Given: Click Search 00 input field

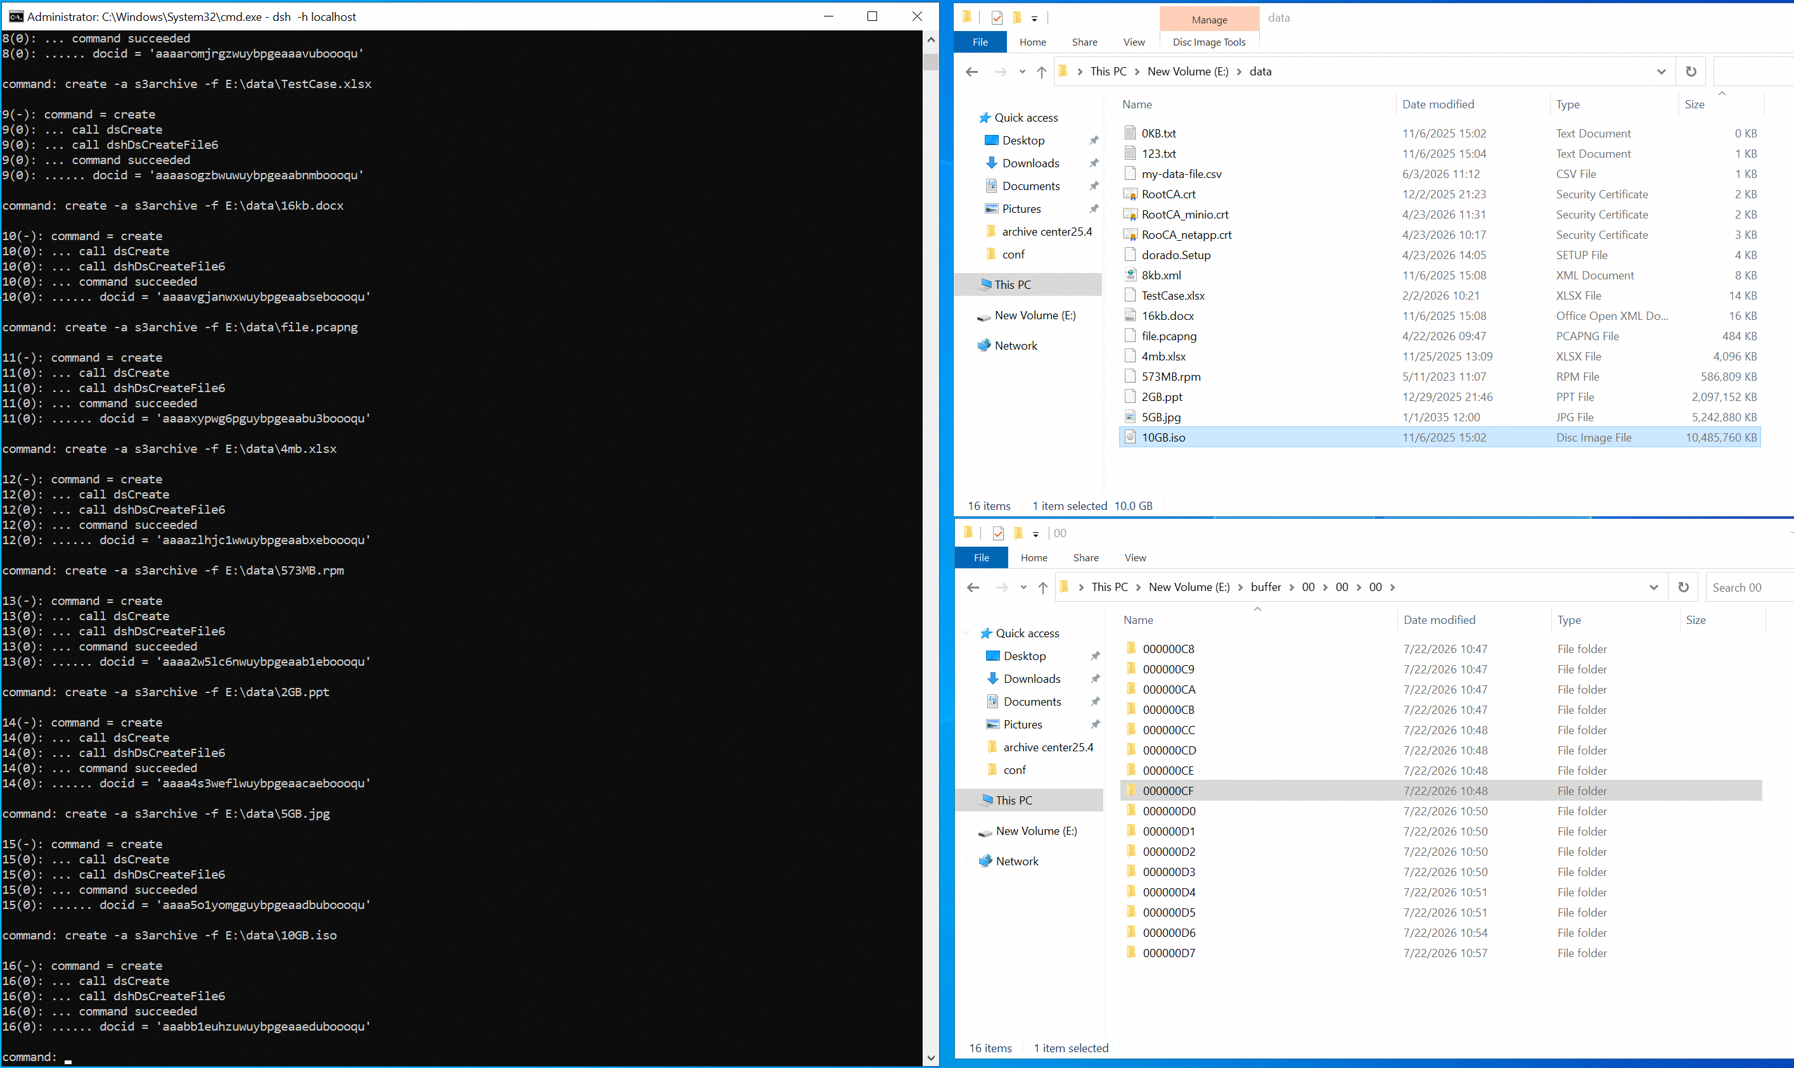Looking at the screenshot, I should point(1750,587).
